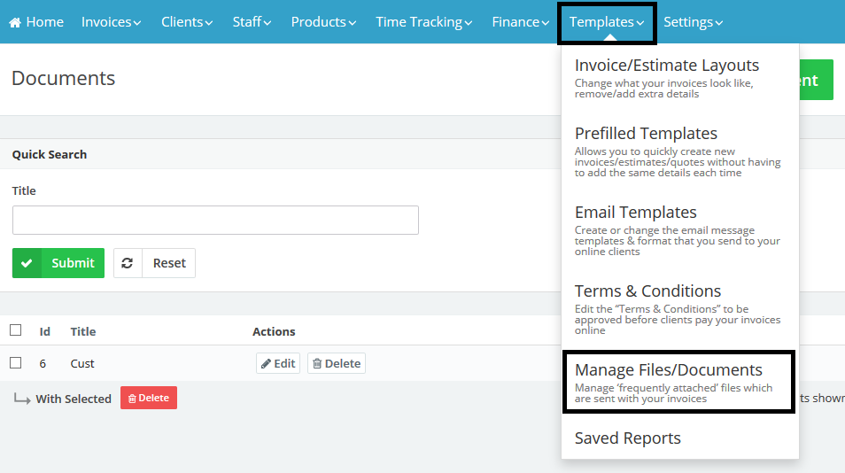Open the Clients dropdown menu
Image resolution: width=845 pixels, height=473 pixels.
click(x=187, y=22)
